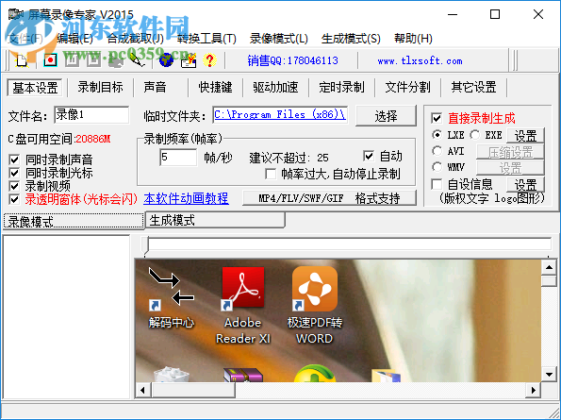Screen dimensions: 561x420
Task: Toggle the 直接录制生成 checkbox
Action: (437, 118)
